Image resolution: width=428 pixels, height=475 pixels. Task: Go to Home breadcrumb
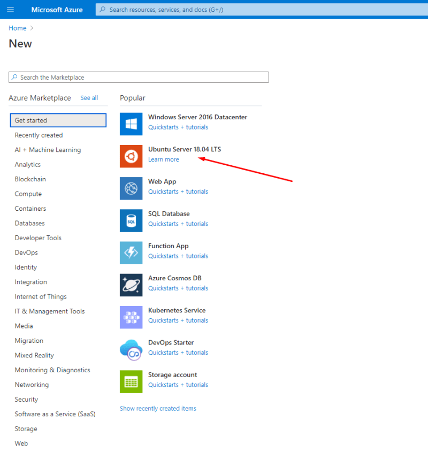pyautogui.click(x=18, y=28)
